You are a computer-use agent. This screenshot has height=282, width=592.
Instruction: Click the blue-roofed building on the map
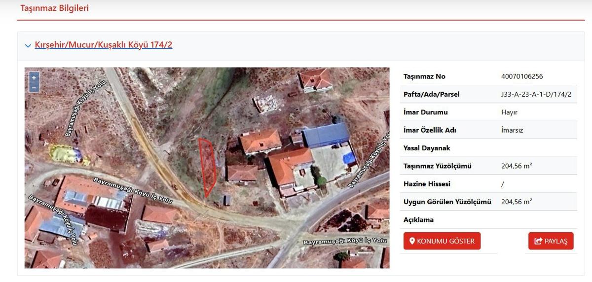pos(326,134)
